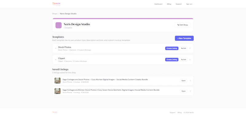Edit the Clipart template
This screenshot has width=246, height=117.
coord(184,59)
